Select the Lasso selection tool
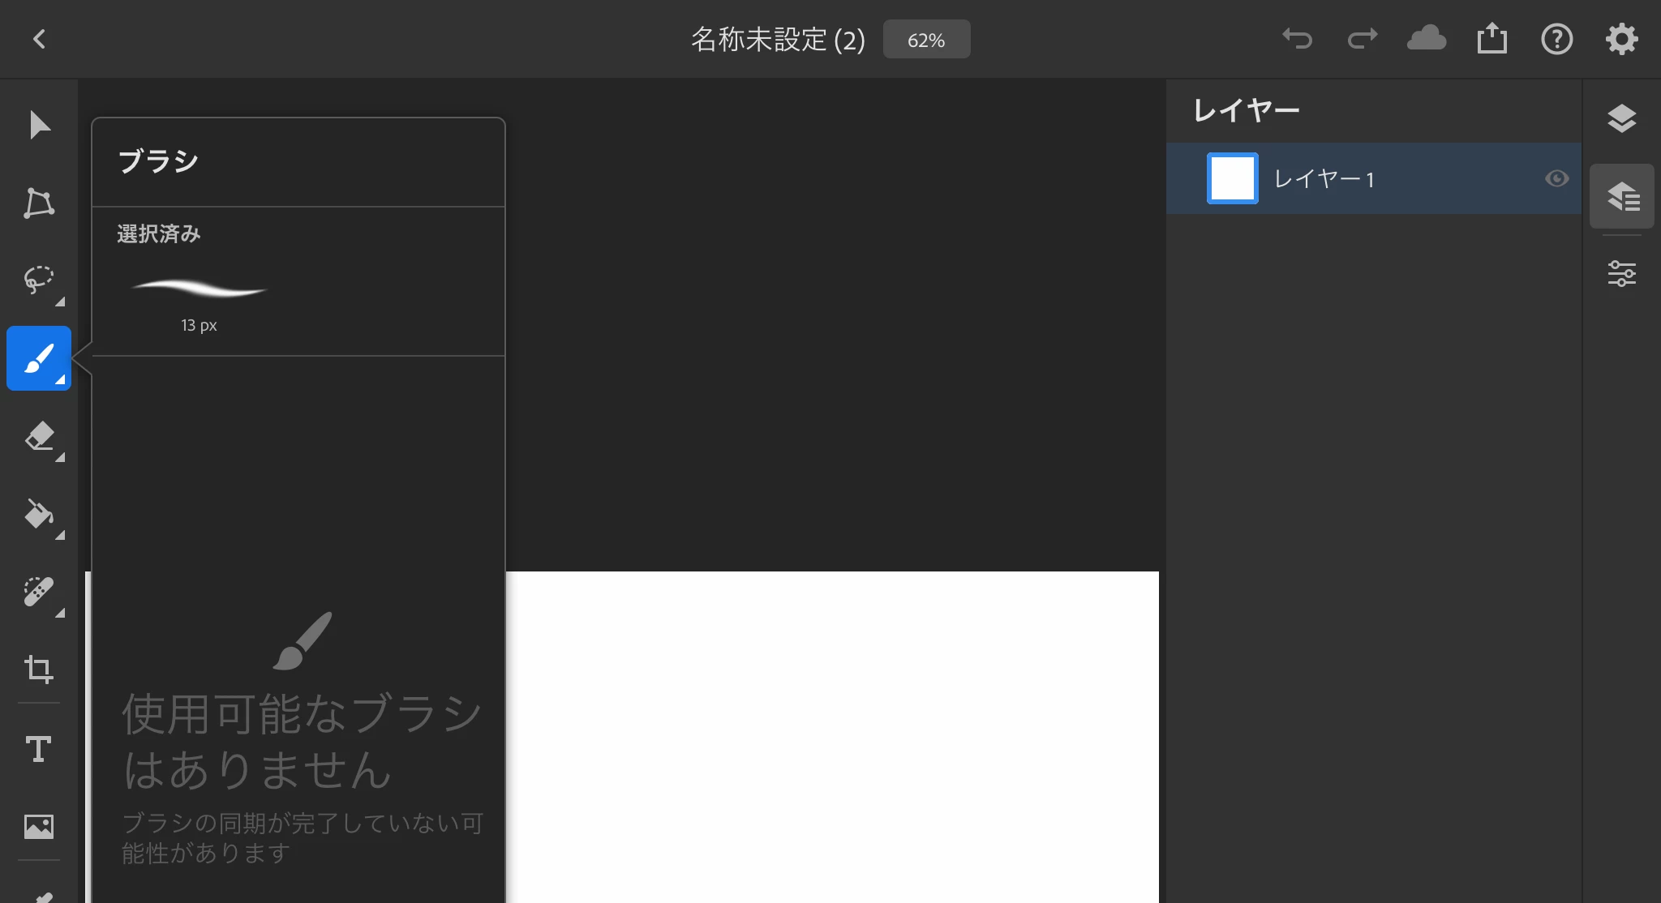Image resolution: width=1661 pixels, height=903 pixels. coord(39,280)
